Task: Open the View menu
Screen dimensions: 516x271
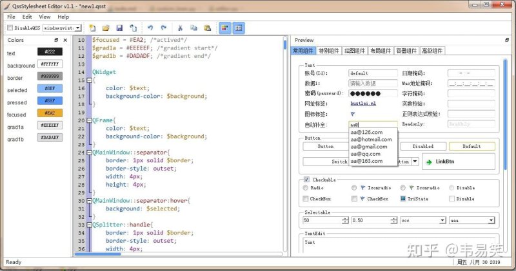Action: click(x=45, y=17)
